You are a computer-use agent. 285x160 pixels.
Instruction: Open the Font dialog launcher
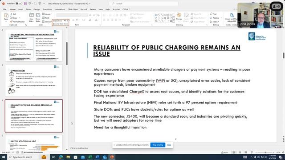100,25
